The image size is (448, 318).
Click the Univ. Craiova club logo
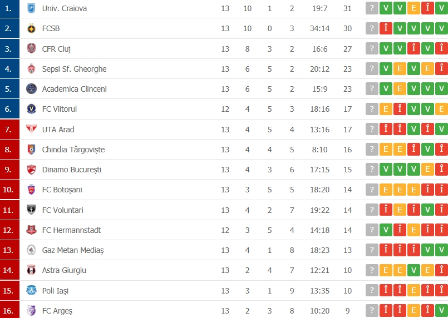(x=31, y=8)
